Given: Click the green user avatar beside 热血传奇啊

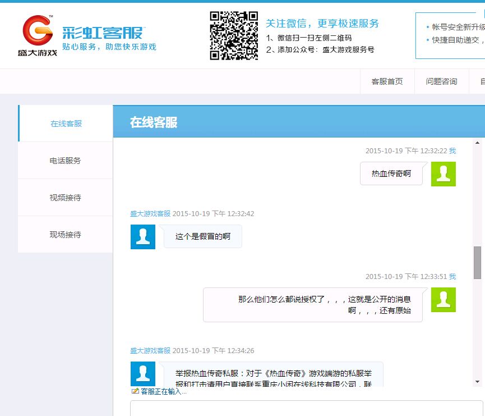Looking at the screenshot, I should pyautogui.click(x=443, y=174).
